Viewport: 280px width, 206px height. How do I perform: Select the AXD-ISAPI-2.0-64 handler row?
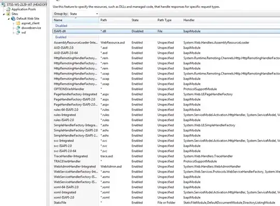(166, 53)
